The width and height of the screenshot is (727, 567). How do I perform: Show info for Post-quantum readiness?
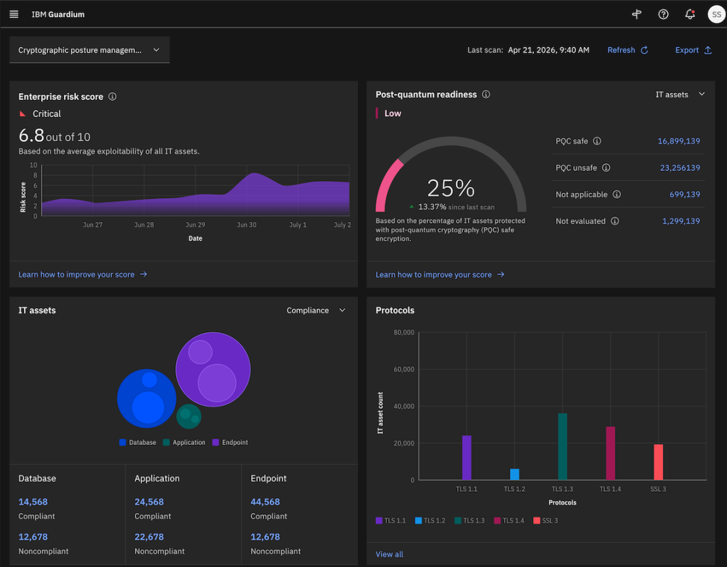click(x=486, y=94)
